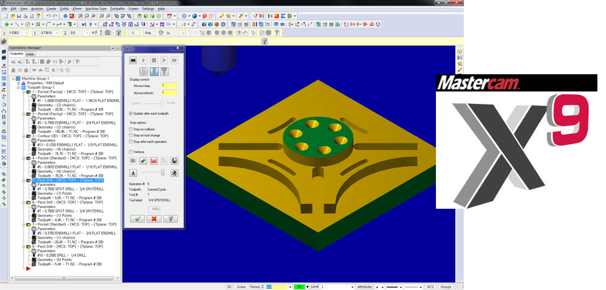Stop the Verify simulation

[x=153, y=60]
